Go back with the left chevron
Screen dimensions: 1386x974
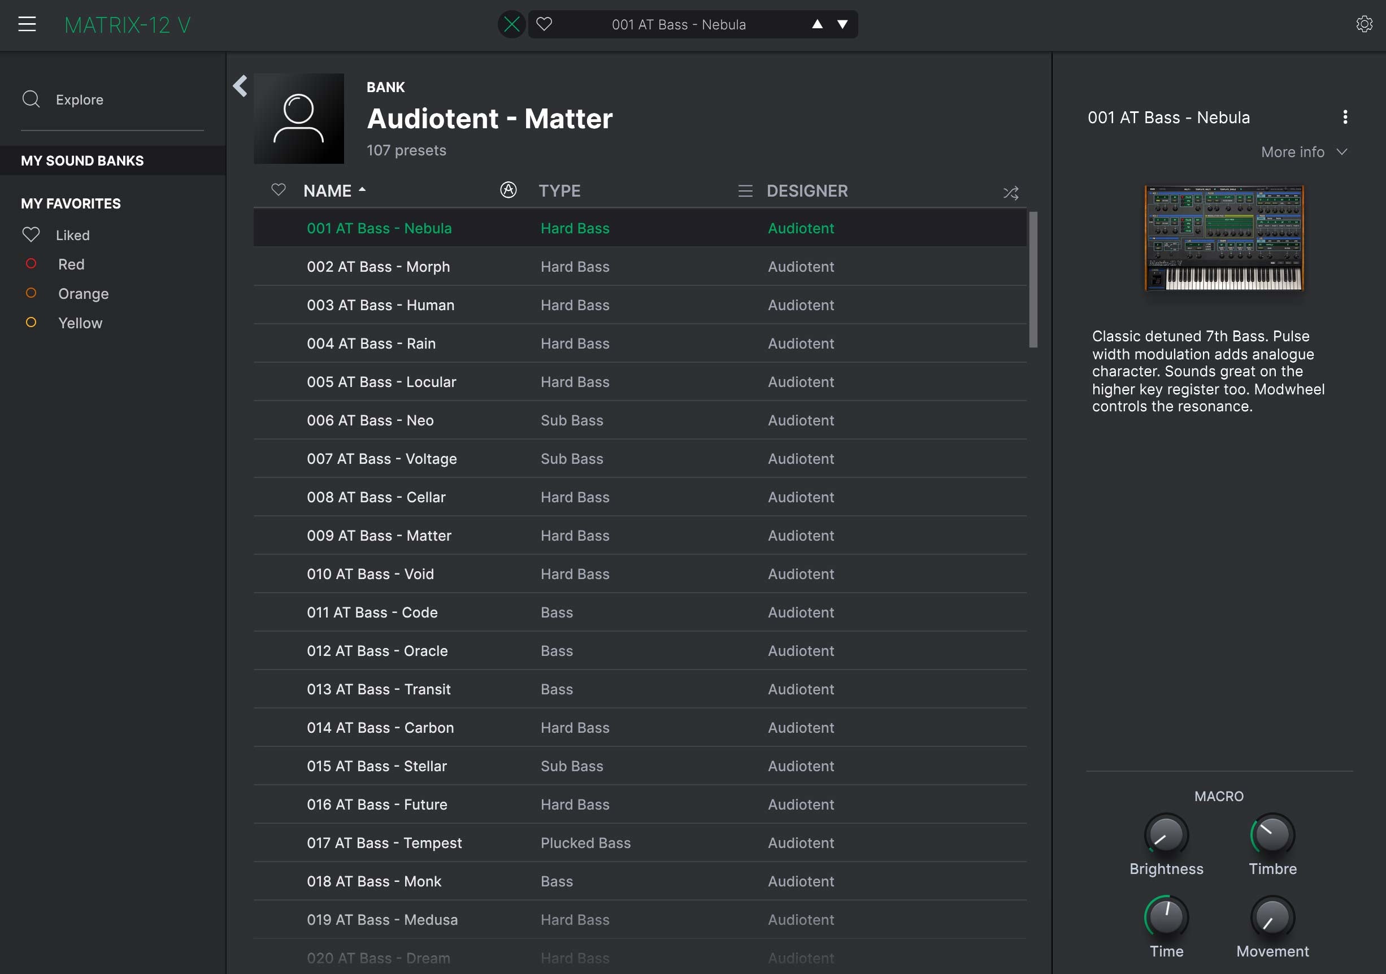point(240,86)
